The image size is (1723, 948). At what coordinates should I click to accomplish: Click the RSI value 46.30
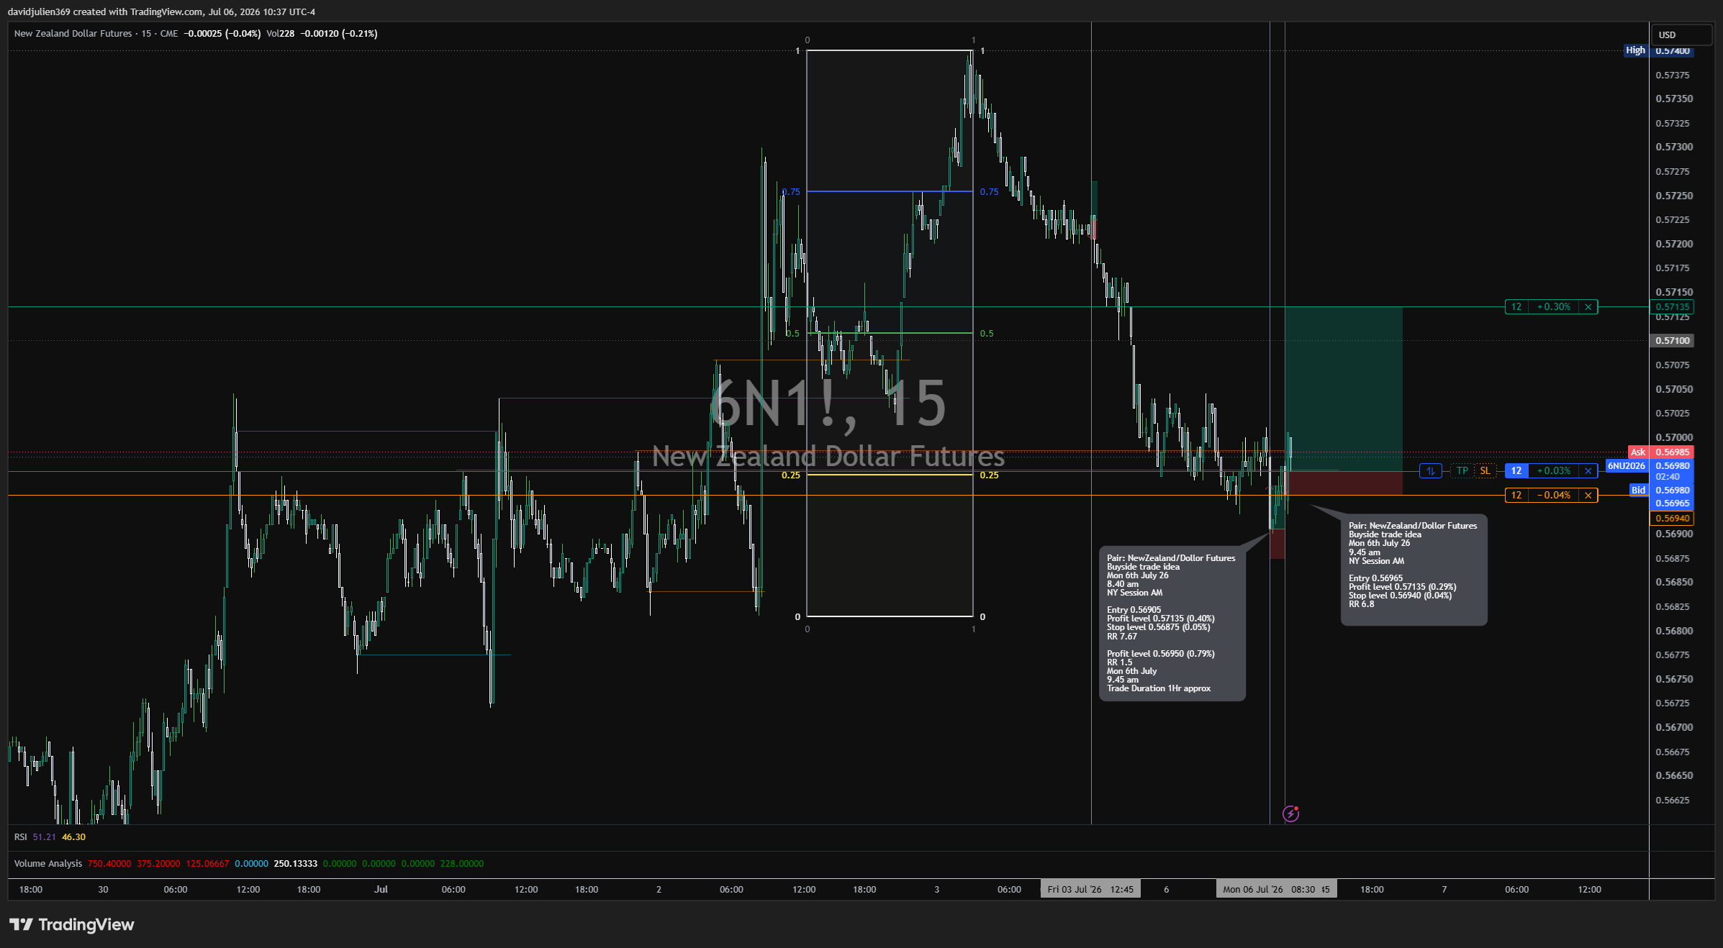click(73, 837)
